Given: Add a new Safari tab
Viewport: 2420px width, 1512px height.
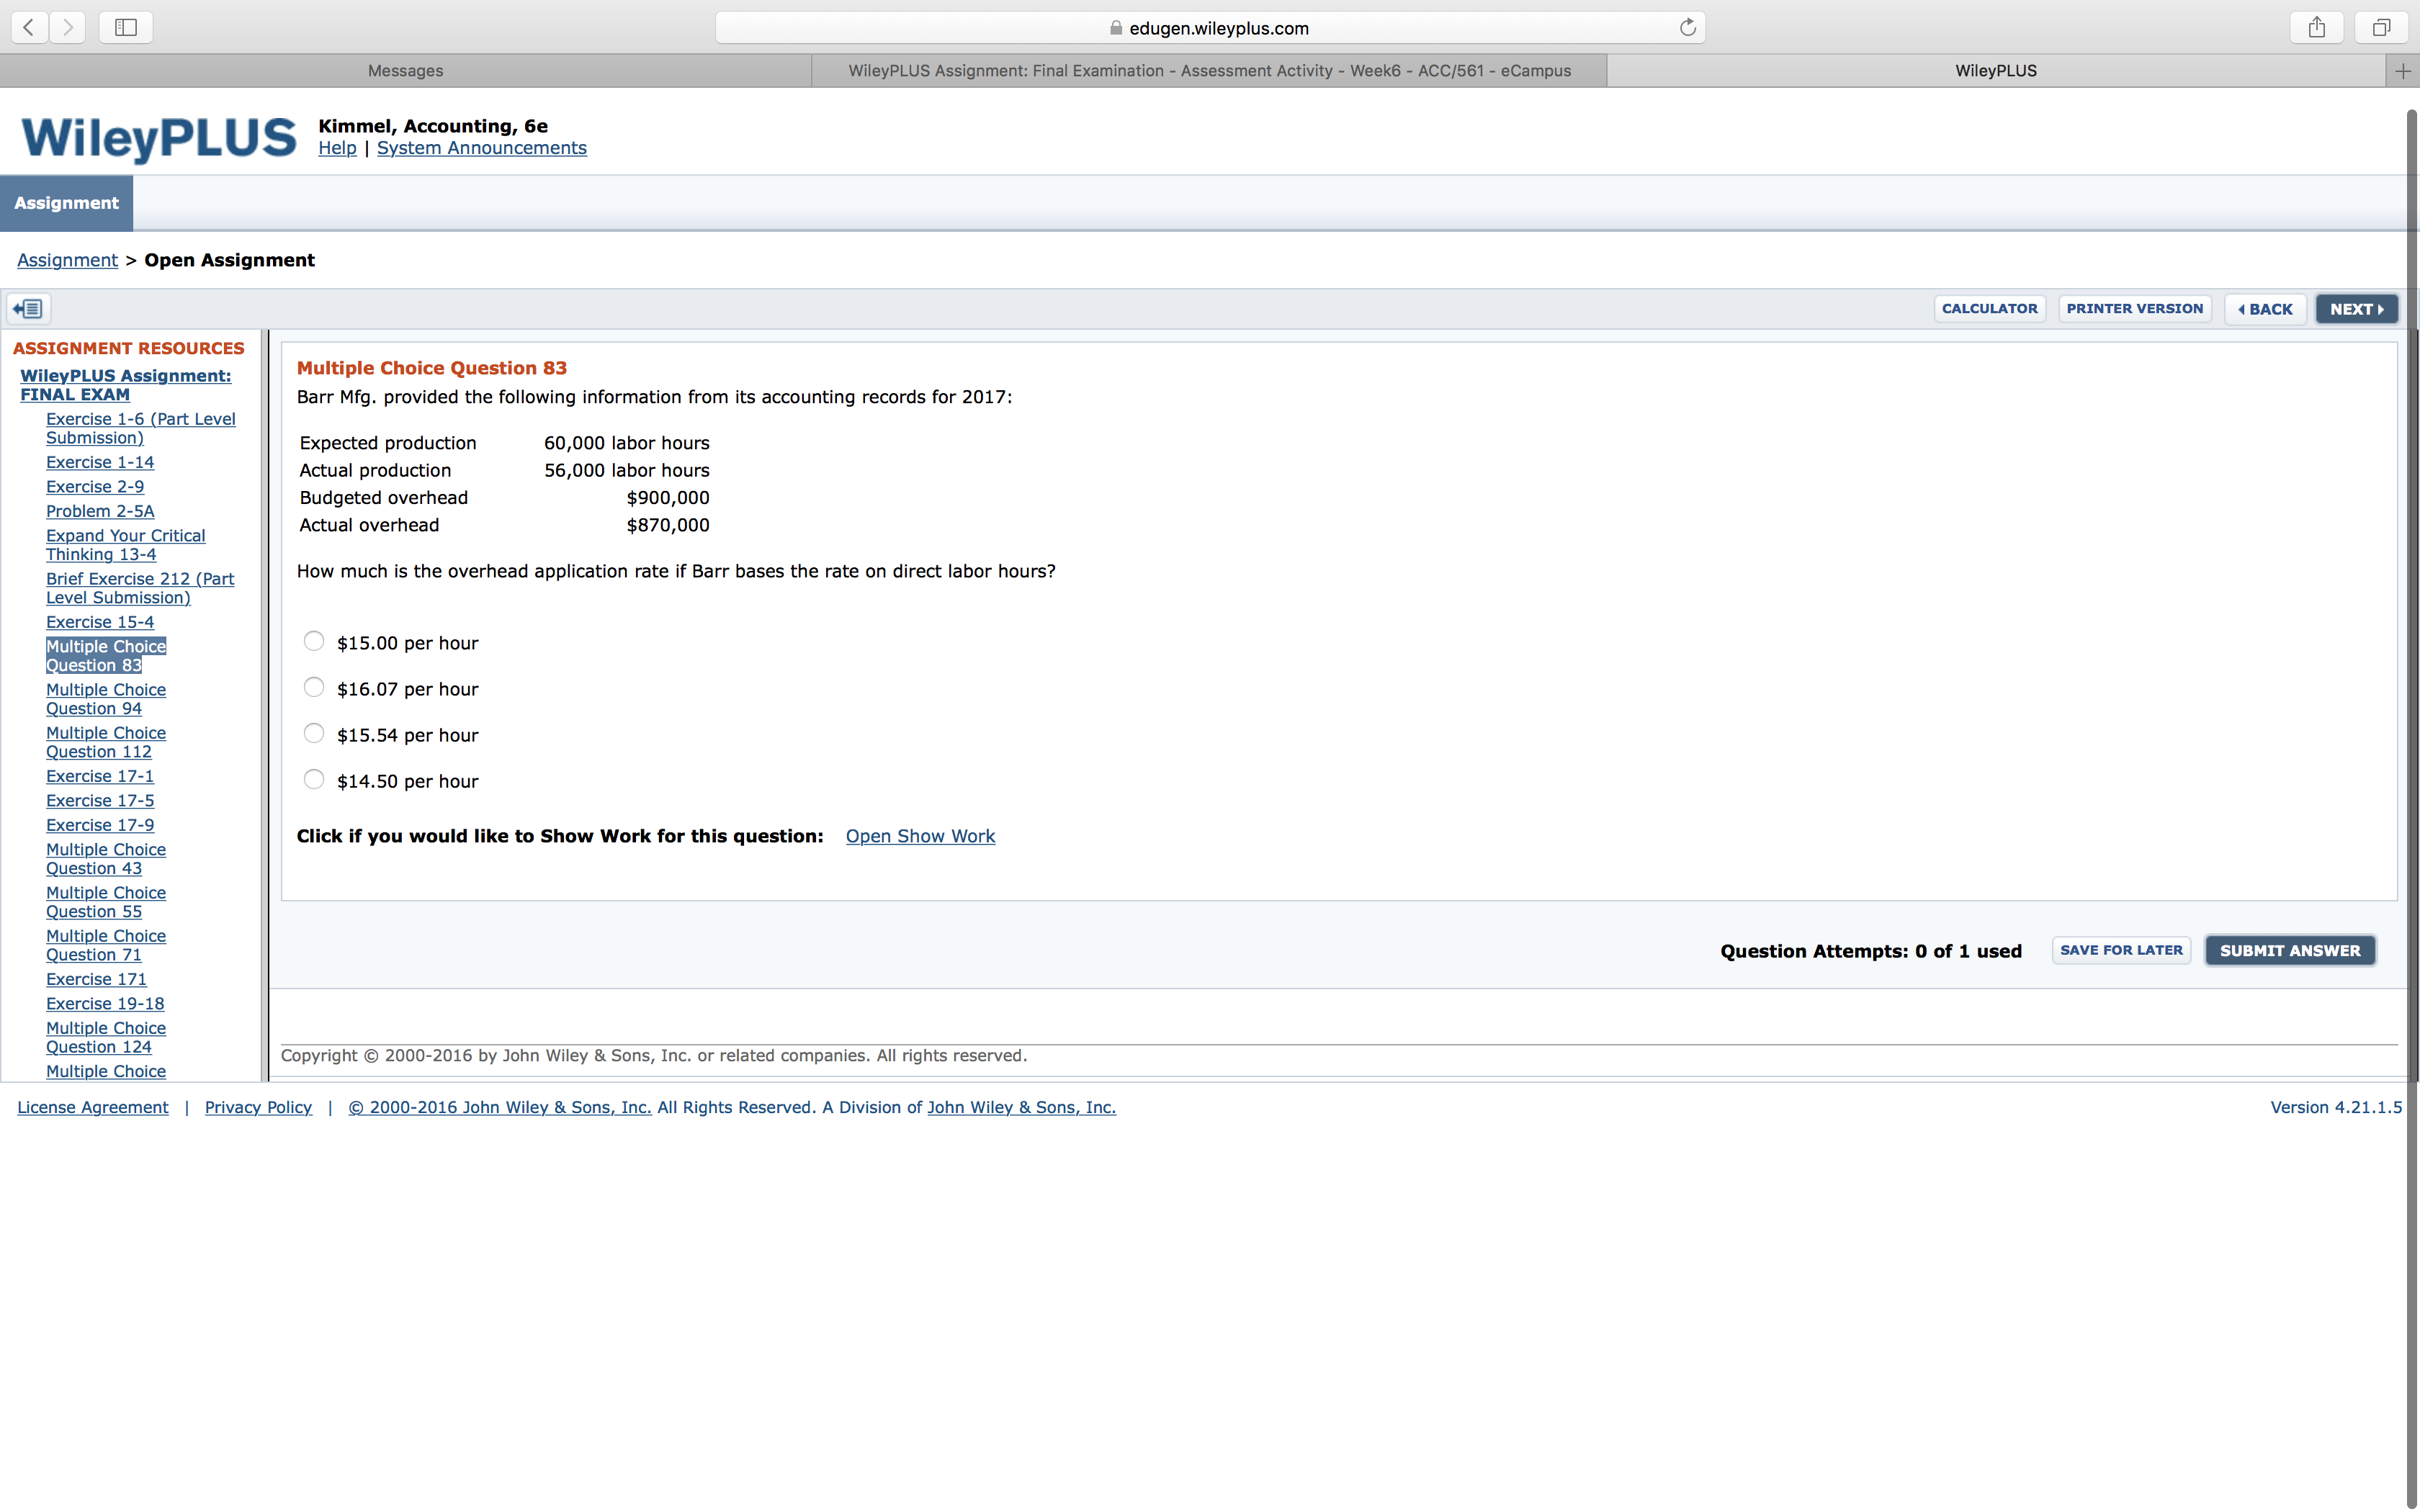Looking at the screenshot, I should pyautogui.click(x=2402, y=70).
